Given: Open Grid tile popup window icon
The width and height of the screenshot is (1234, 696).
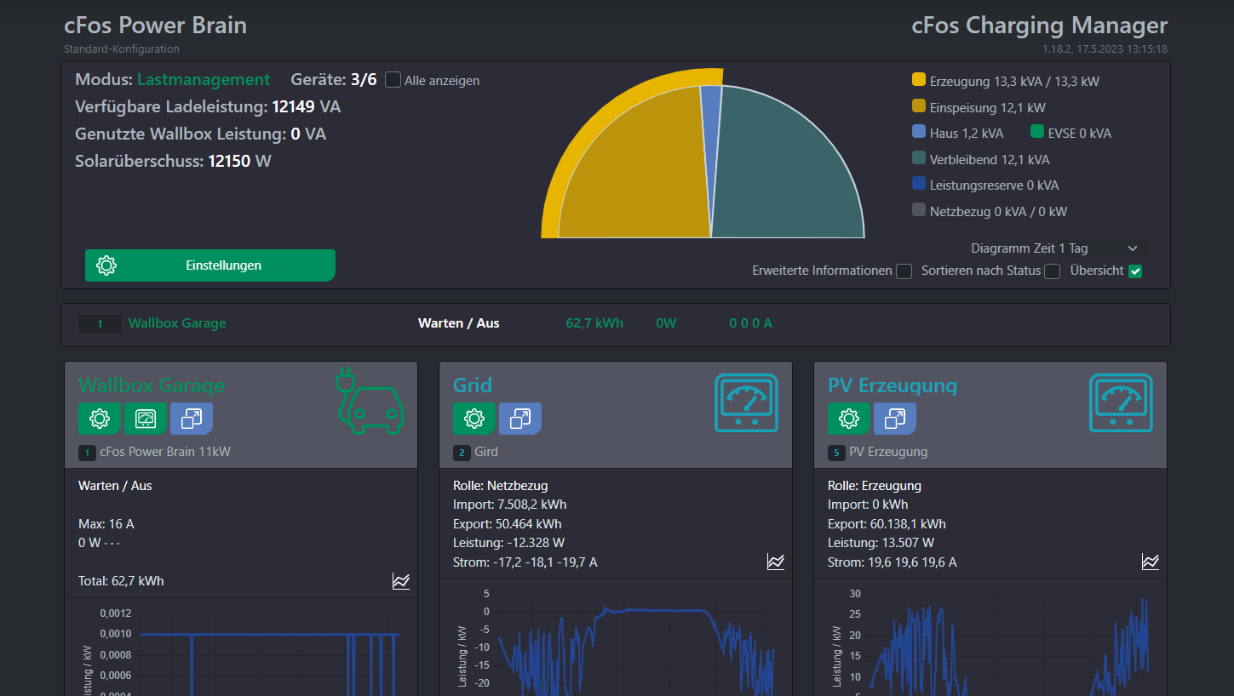Looking at the screenshot, I should coord(520,419).
